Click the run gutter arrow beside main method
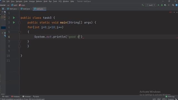Screen dimensions: 178x100 pos(14,22)
